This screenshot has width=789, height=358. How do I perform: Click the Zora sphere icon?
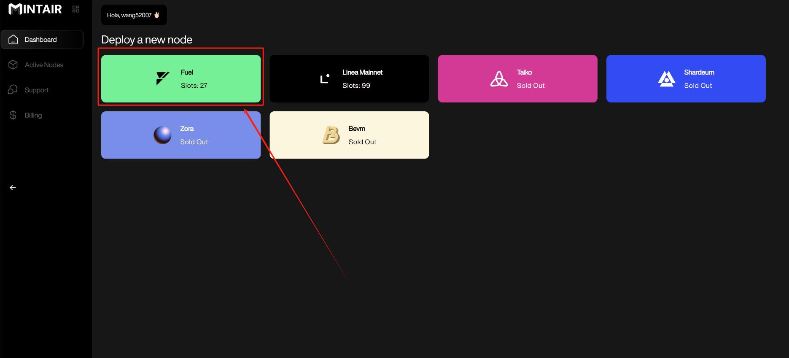(x=162, y=135)
